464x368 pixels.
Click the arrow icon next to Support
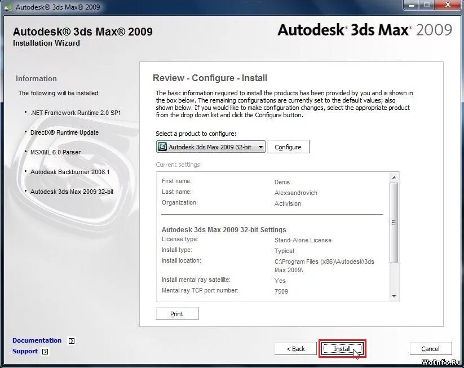46,351
